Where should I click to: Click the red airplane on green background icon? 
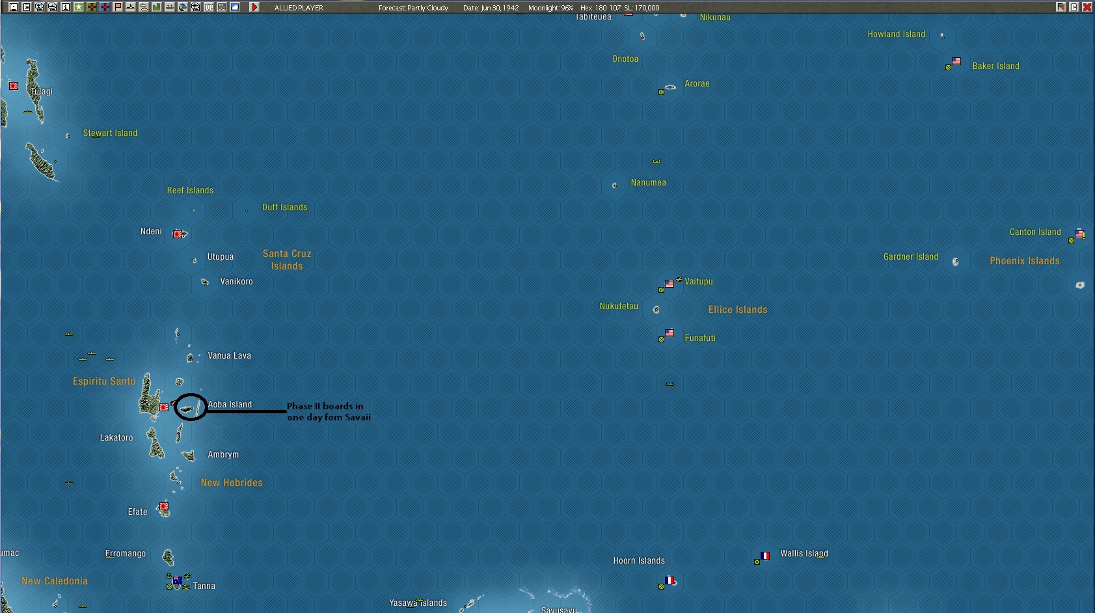(x=92, y=7)
